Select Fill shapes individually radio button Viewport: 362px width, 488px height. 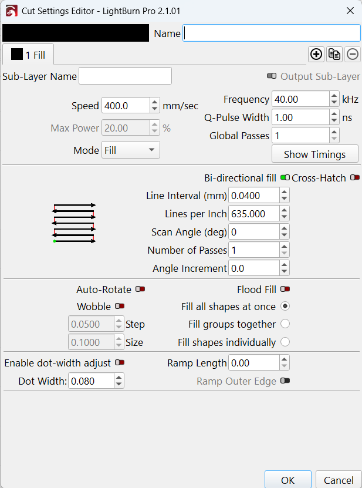(285, 342)
